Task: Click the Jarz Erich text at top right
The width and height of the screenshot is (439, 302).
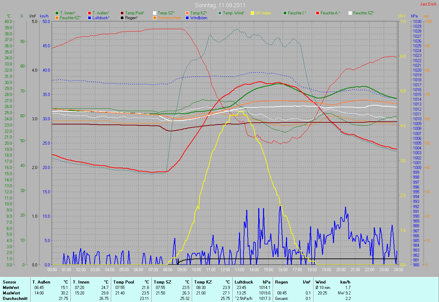Action: (x=428, y=4)
